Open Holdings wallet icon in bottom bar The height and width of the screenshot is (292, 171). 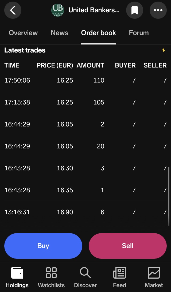[17, 273]
